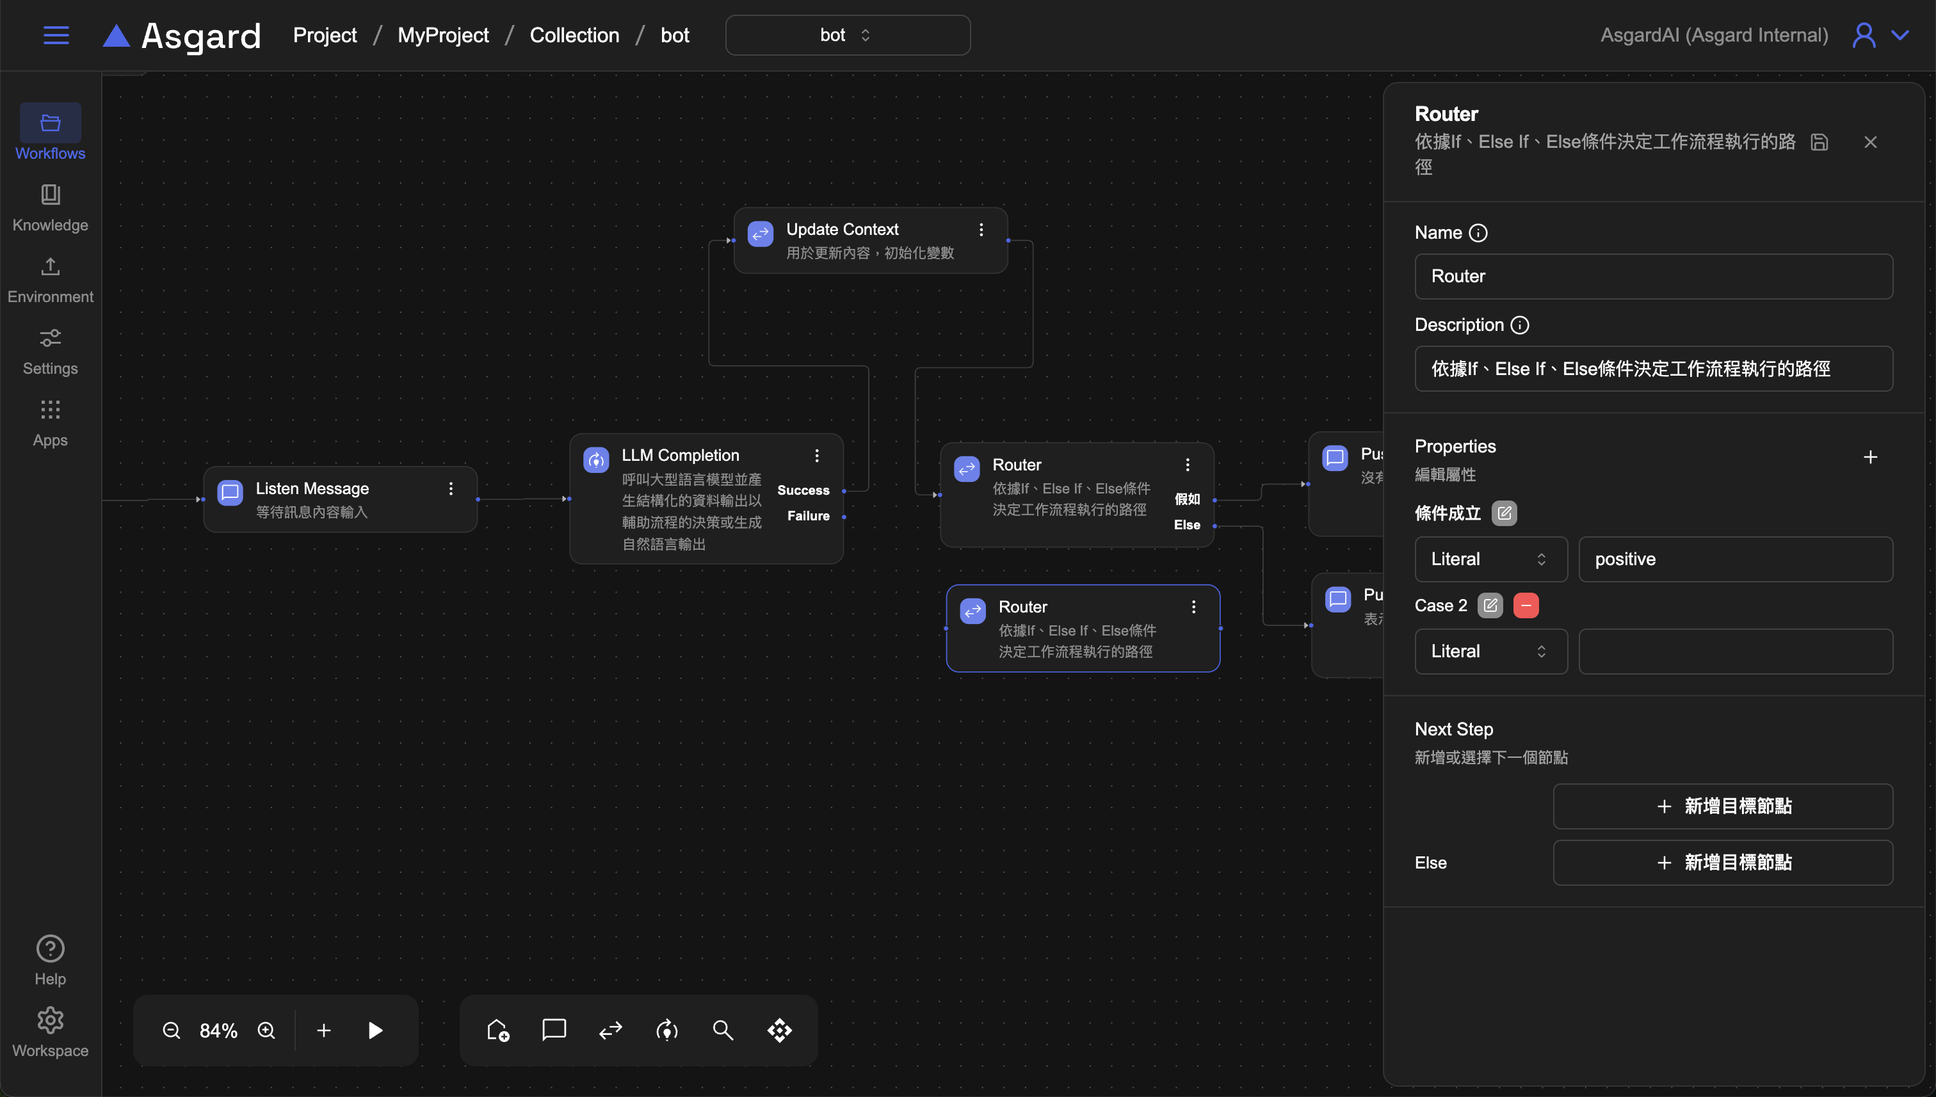The height and width of the screenshot is (1097, 1936).
Task: Click the Else 新增目標節點 button
Action: (1723, 862)
